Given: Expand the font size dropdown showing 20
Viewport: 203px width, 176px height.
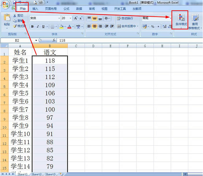Looking at the screenshot, I should tap(70, 18).
